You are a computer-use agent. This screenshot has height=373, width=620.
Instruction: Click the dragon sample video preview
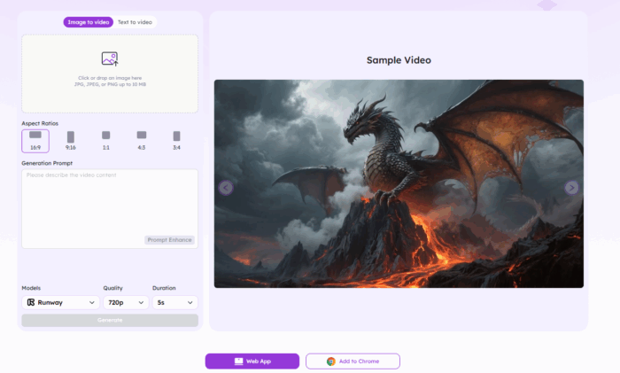coord(399,184)
